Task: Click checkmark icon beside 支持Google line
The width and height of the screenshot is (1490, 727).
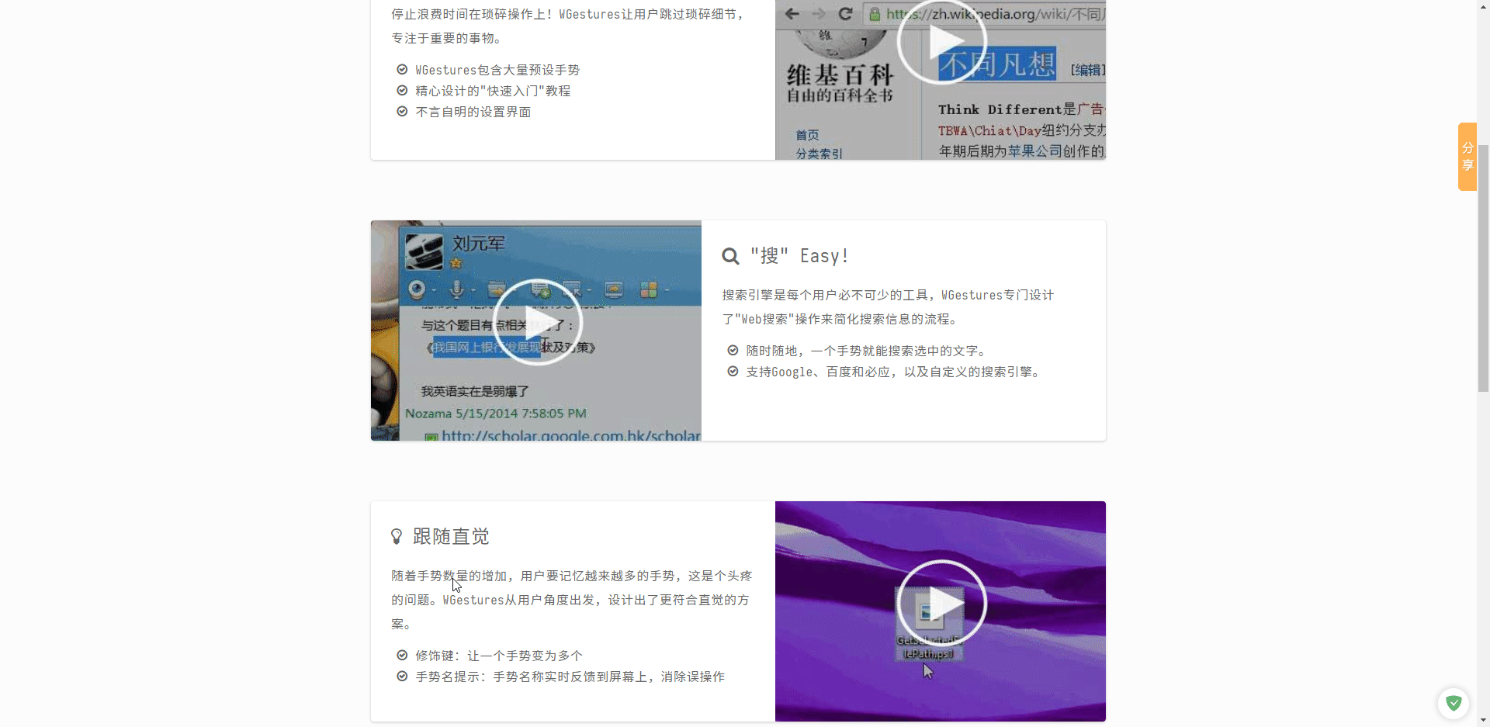Action: coord(733,372)
